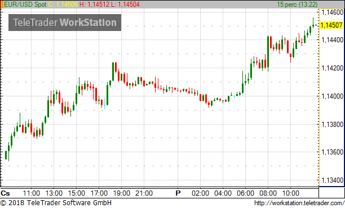Screen dimensions: 345x208
Task: Click the 1,13400 price axis label
Action: click(332, 180)
